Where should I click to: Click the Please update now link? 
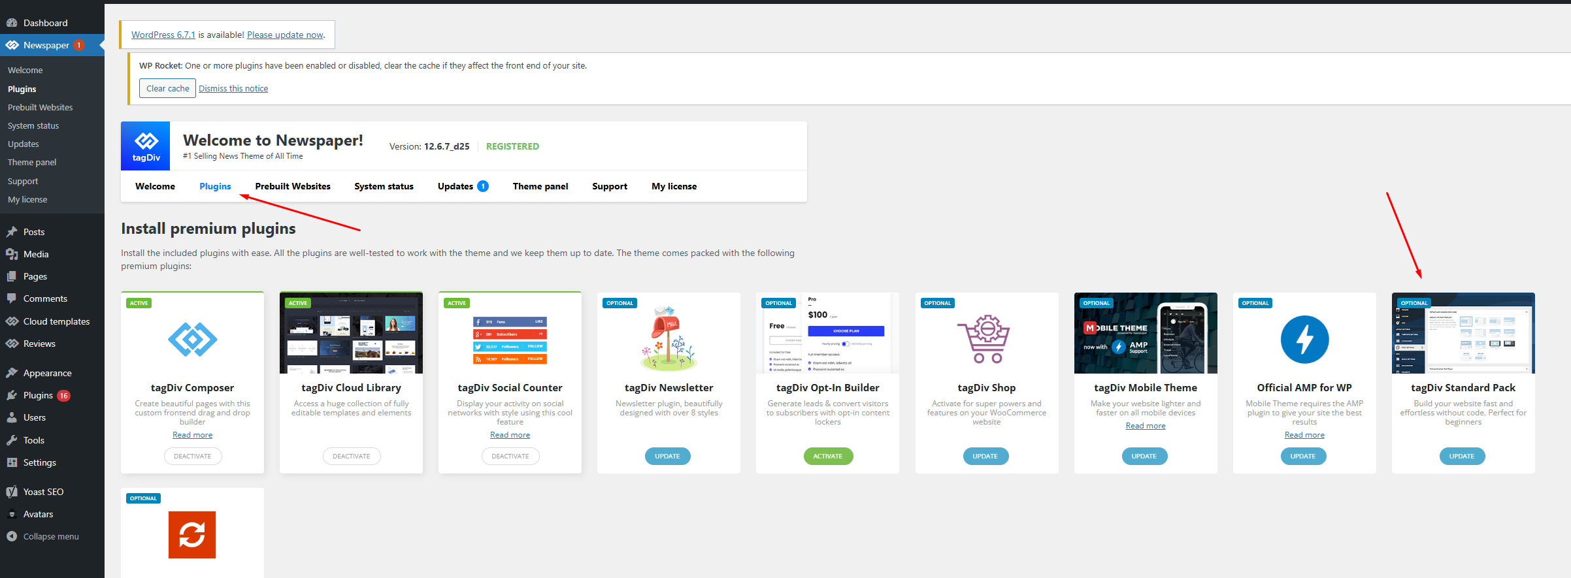285,35
